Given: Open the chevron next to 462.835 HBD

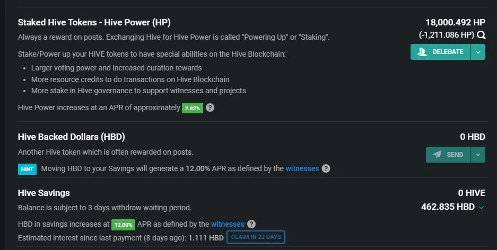Looking at the screenshot, I should tap(482, 207).
